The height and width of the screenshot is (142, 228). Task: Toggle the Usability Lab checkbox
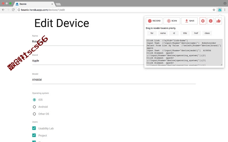(x=34, y=128)
